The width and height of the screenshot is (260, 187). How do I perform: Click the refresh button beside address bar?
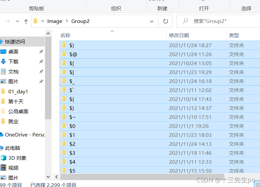click(165, 21)
